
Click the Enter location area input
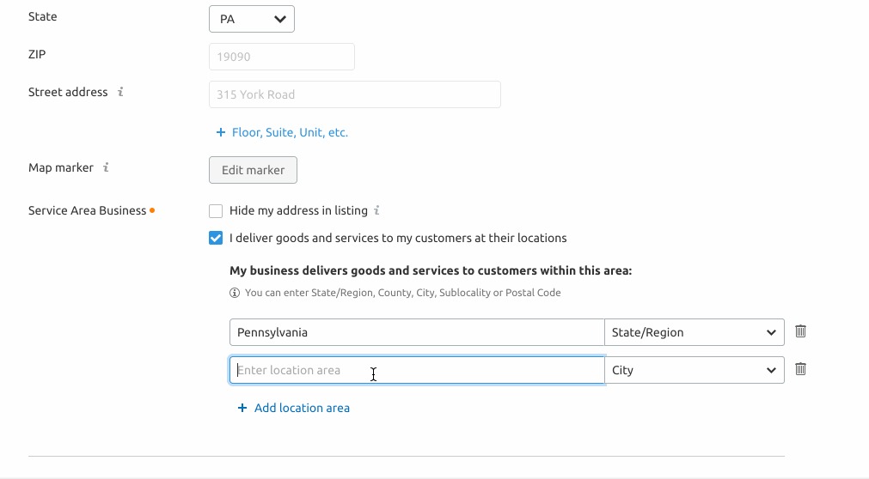(417, 370)
